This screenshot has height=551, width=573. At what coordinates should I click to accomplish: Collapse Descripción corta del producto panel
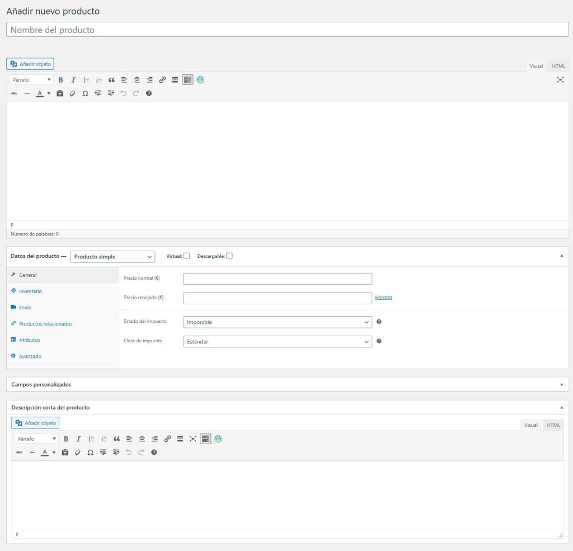562,407
